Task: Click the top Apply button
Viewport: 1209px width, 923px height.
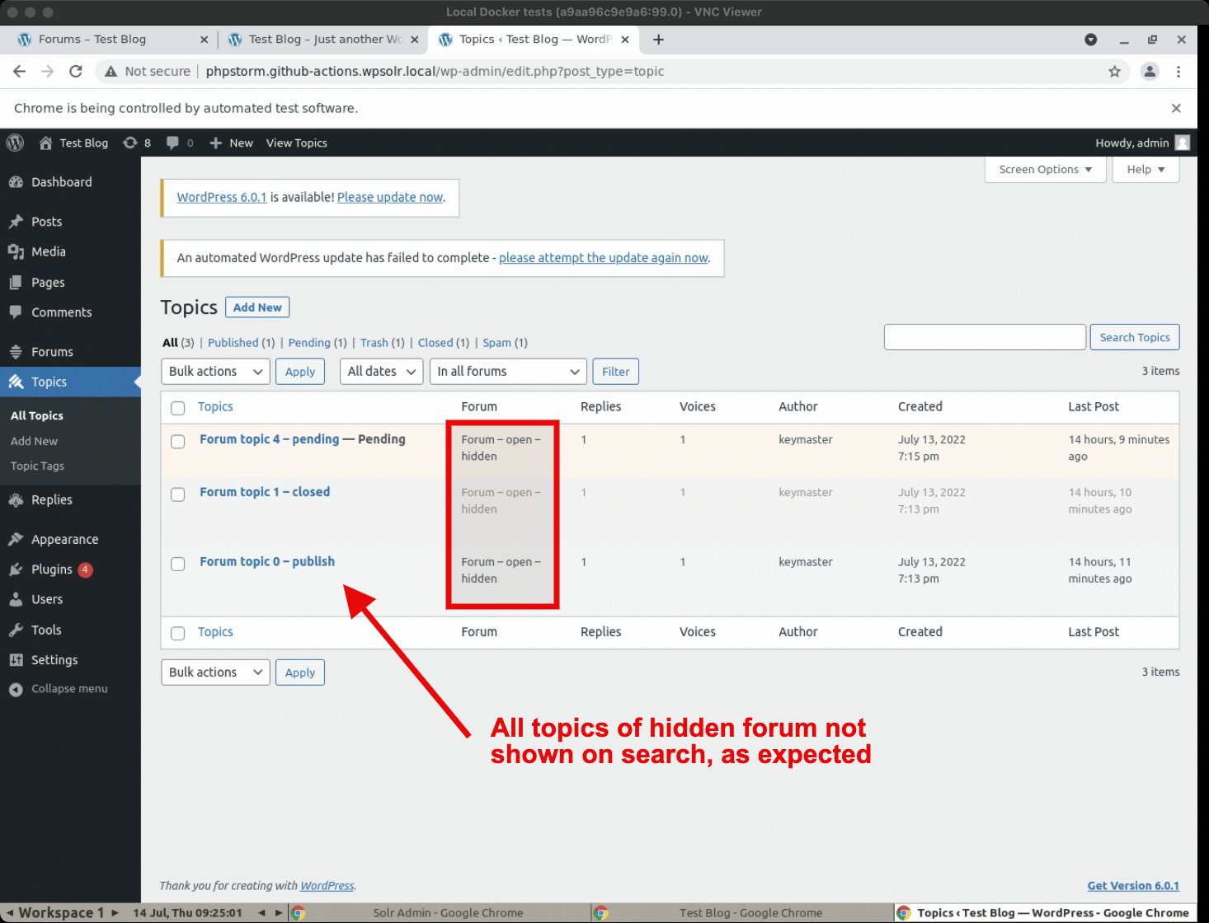Action: coord(300,372)
